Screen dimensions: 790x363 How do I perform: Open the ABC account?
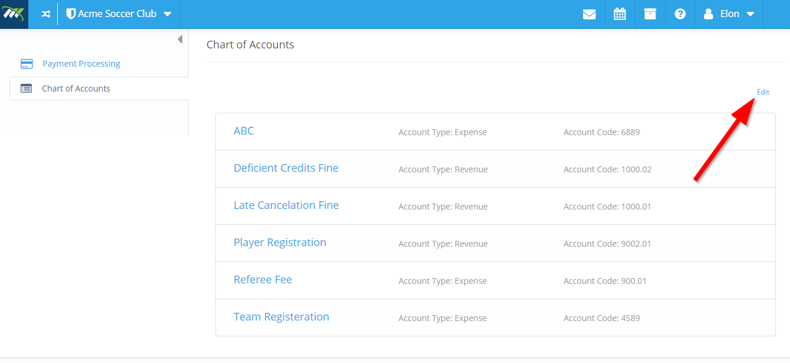(244, 131)
